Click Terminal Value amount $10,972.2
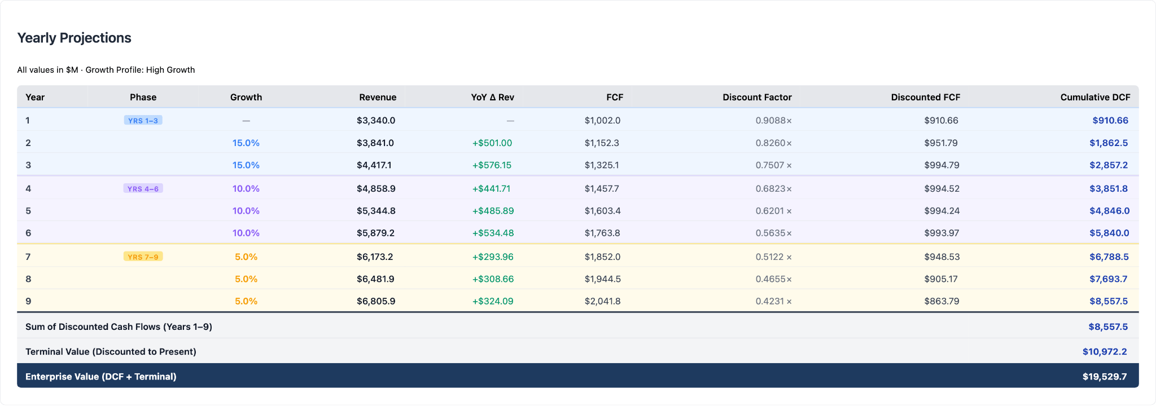Image resolution: width=1156 pixels, height=406 pixels. (1105, 351)
